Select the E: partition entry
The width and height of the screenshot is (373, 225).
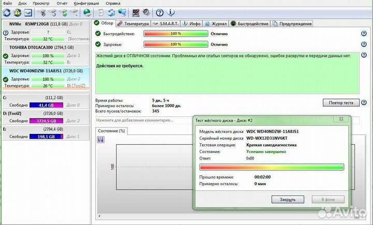click(46, 133)
